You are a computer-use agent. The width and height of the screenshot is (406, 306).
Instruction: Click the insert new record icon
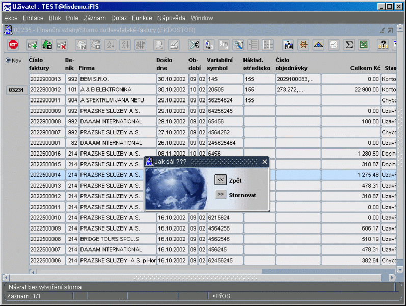[33, 45]
